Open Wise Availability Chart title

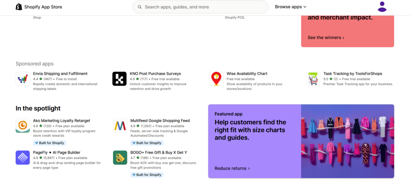click(247, 74)
